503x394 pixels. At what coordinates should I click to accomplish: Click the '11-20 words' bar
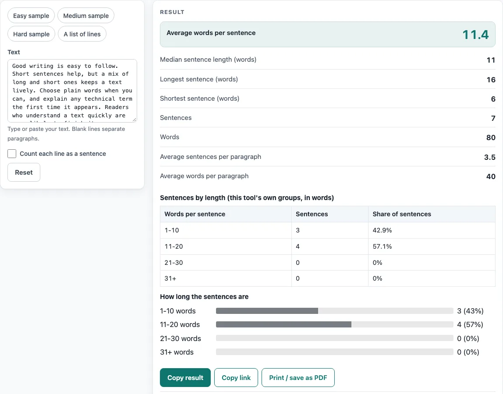pos(335,324)
